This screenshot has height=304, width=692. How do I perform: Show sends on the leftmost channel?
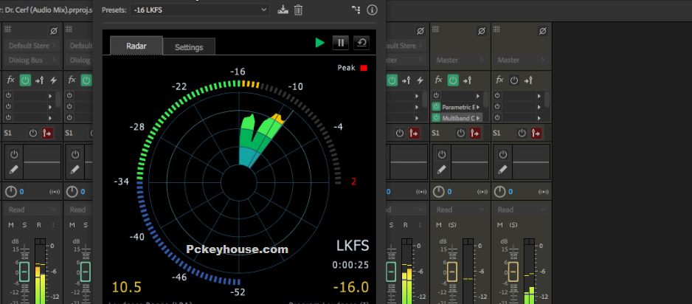[39, 80]
